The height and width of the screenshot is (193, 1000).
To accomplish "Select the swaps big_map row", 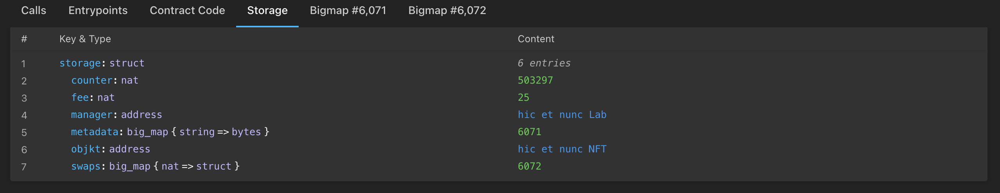I will click(155, 166).
